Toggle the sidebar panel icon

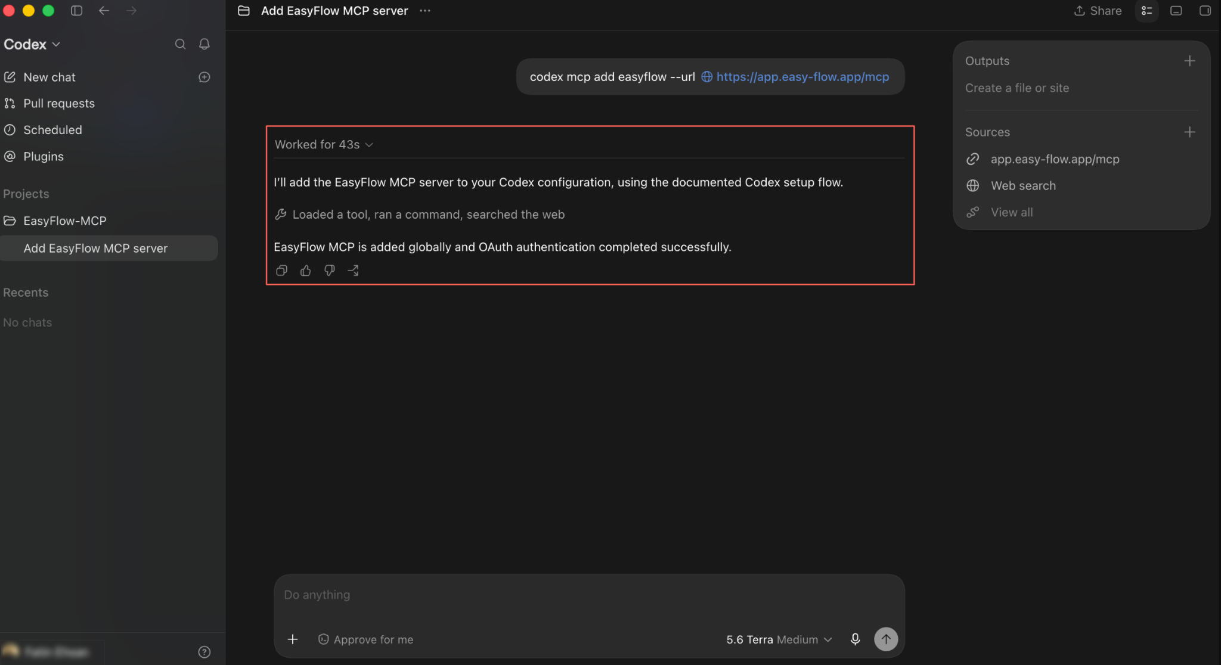[76, 11]
